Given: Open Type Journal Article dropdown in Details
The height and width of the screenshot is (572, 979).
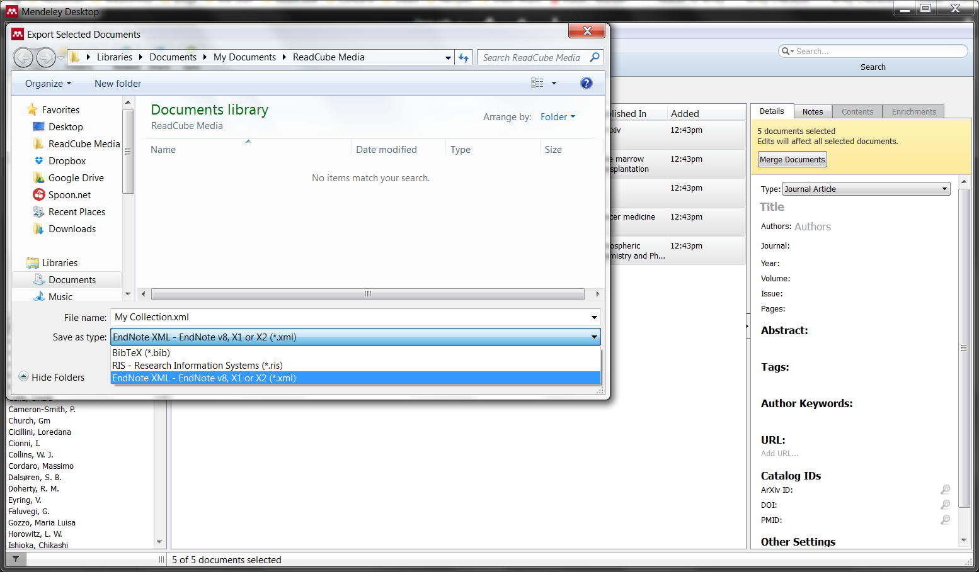Looking at the screenshot, I should pos(866,189).
